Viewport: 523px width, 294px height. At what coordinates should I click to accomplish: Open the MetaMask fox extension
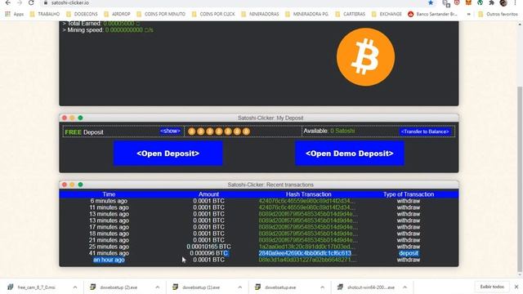point(468,2)
